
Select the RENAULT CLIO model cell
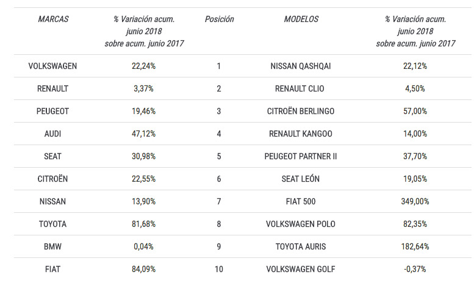point(301,88)
